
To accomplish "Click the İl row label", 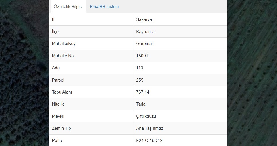I will coord(53,19).
